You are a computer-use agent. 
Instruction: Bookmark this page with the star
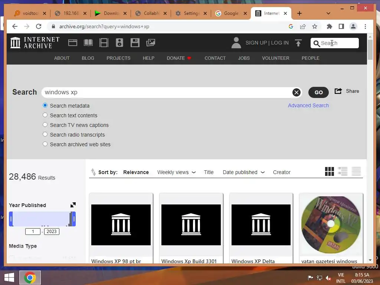[x=315, y=26]
